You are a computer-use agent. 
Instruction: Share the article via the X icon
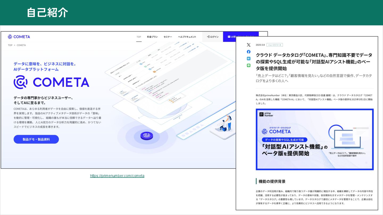248,45
